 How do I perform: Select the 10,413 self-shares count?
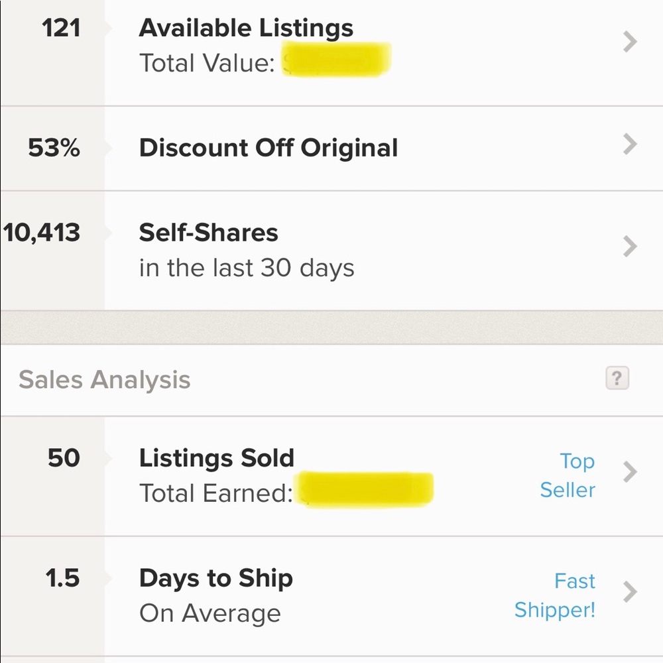(41, 233)
